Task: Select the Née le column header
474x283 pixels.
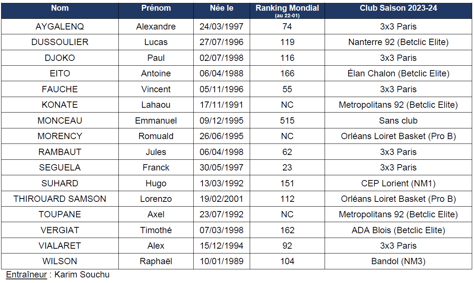Action: (x=221, y=8)
